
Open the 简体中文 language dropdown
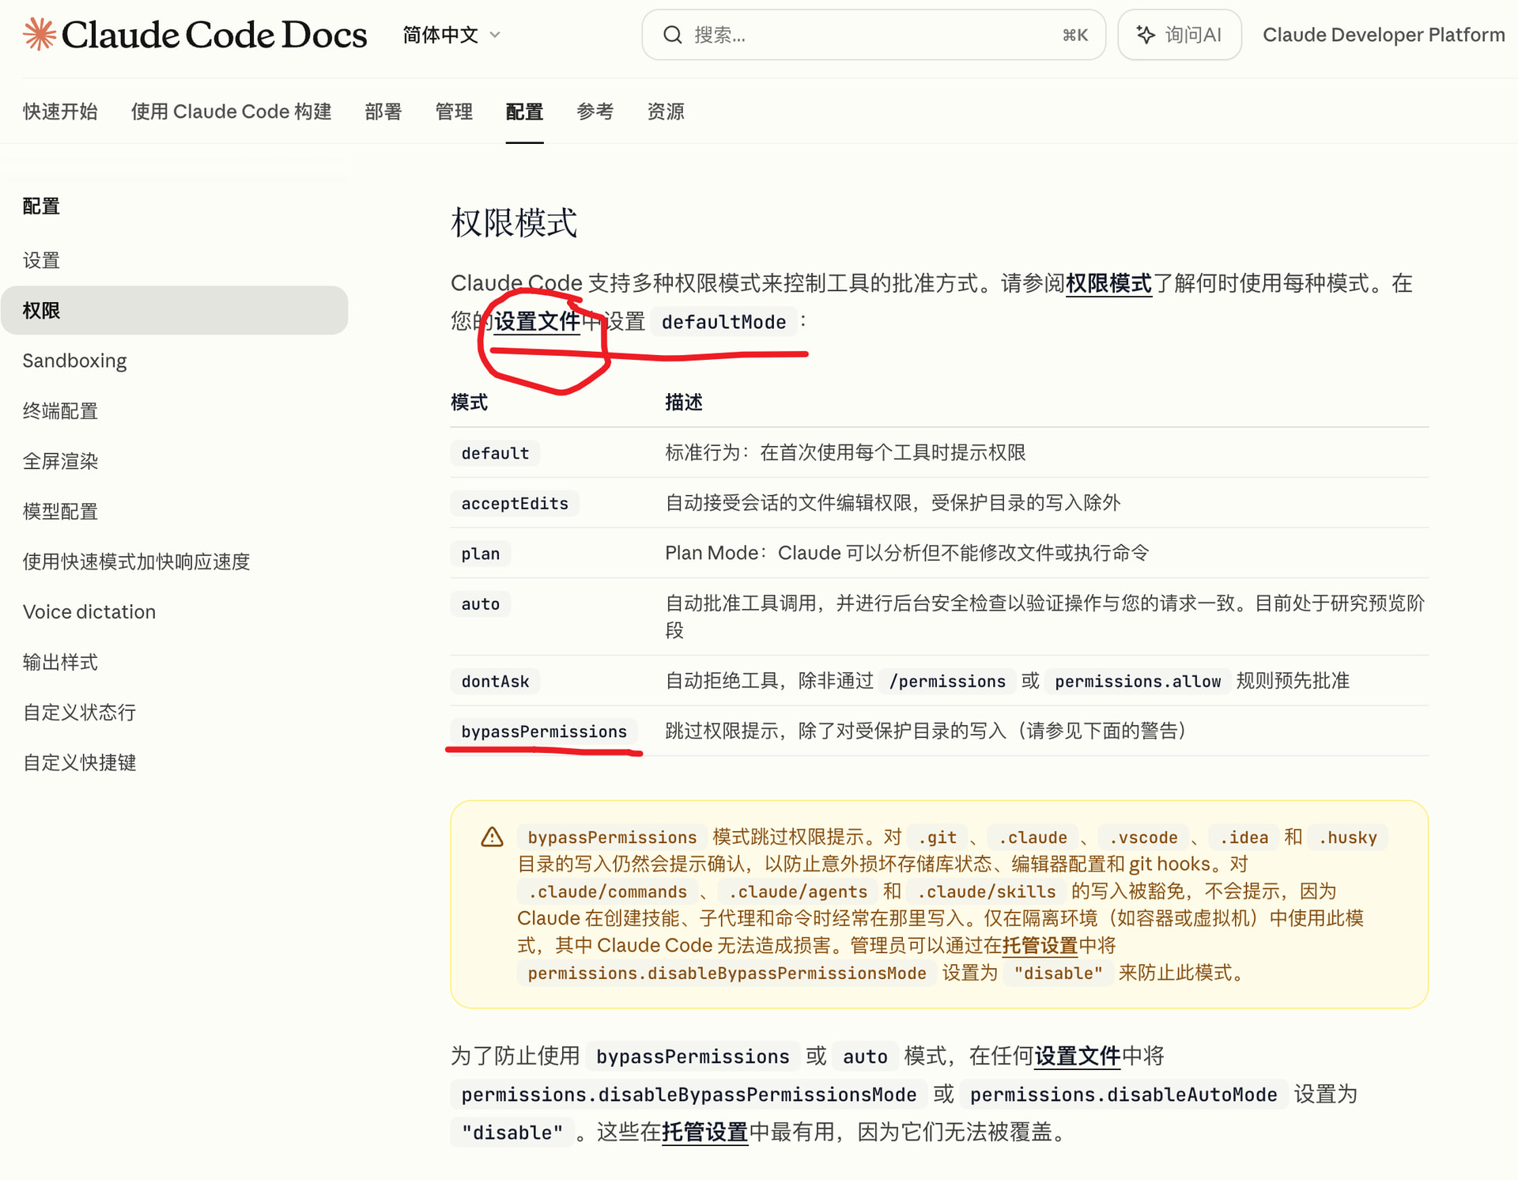tap(451, 35)
